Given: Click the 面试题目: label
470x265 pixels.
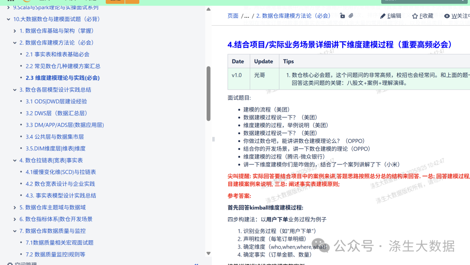Looking at the screenshot, I should [239, 98].
